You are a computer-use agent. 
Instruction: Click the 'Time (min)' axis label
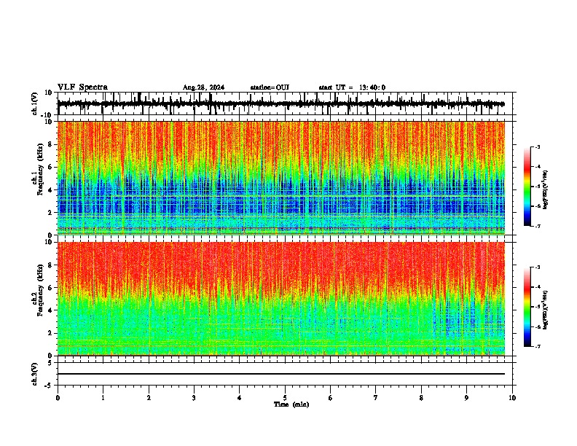coord(291,404)
